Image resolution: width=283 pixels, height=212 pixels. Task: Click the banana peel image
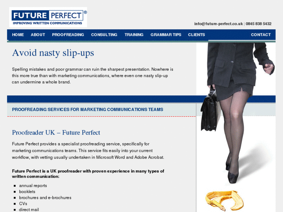point(224,201)
